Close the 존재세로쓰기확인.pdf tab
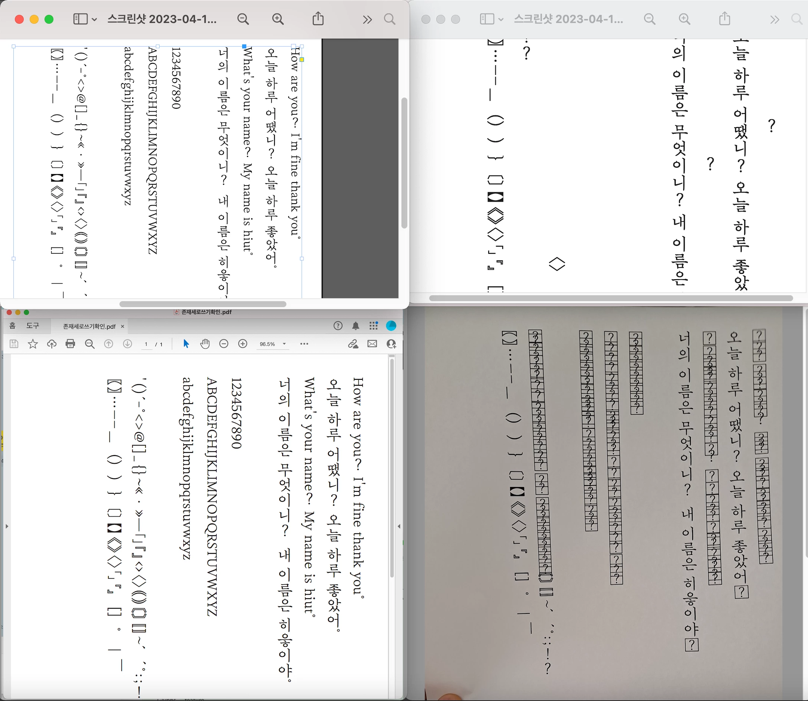 point(122,326)
